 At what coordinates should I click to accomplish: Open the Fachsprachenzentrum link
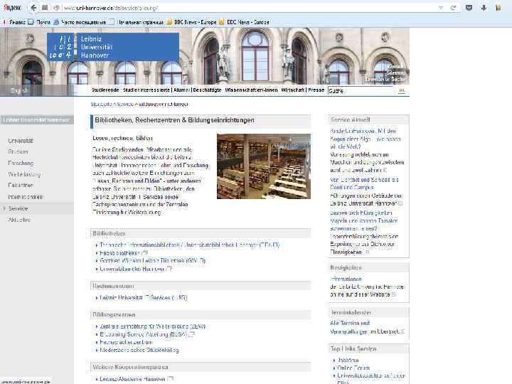tap(126, 342)
